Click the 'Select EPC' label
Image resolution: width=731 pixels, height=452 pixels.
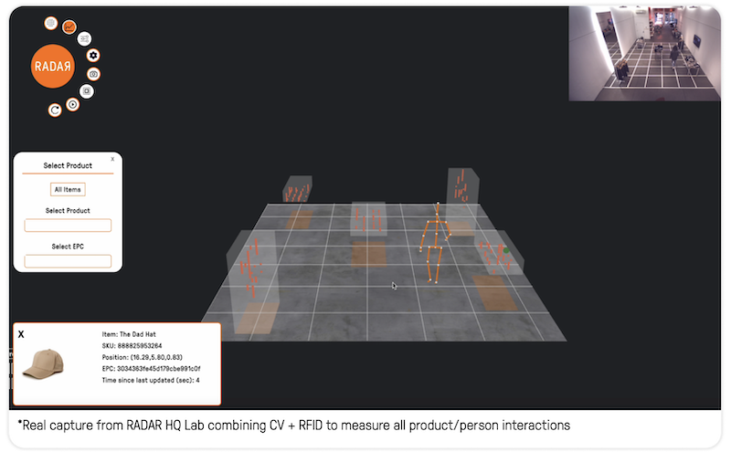click(68, 247)
